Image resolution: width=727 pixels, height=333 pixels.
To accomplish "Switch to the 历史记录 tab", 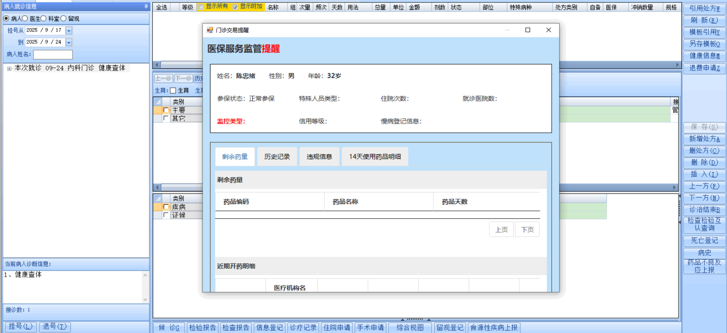I will (277, 157).
